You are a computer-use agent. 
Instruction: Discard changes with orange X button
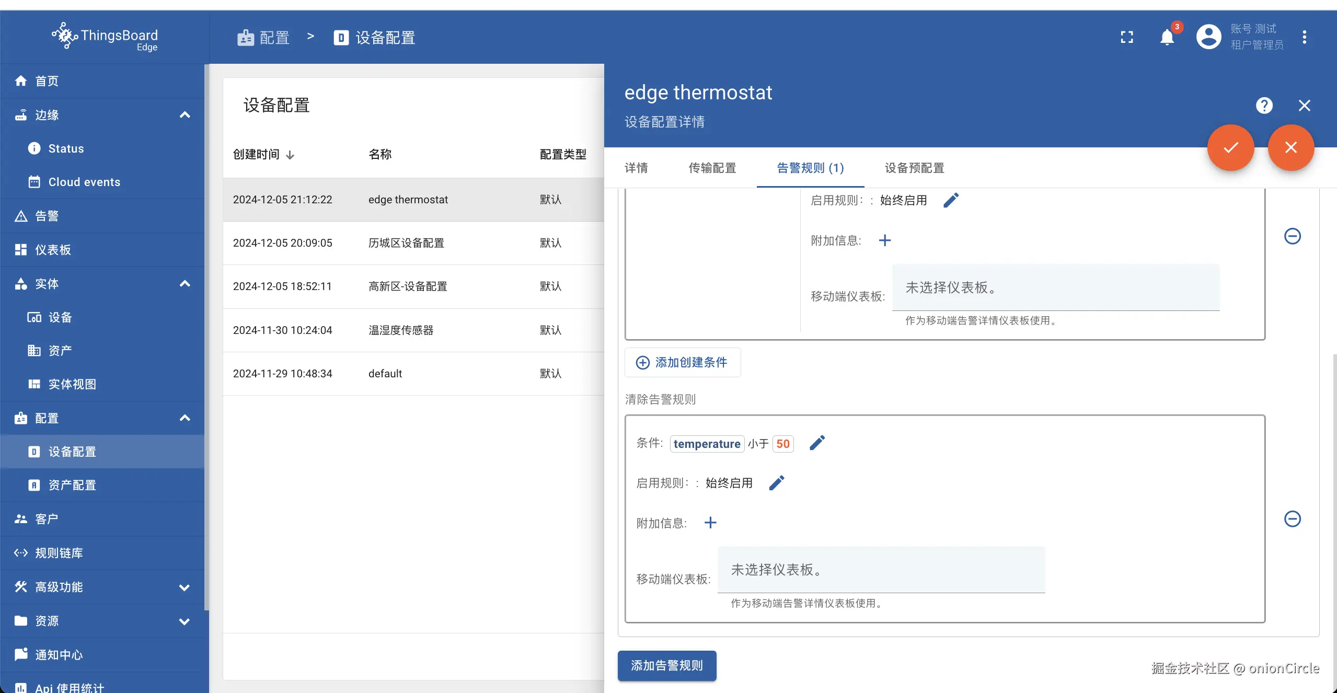coord(1290,148)
